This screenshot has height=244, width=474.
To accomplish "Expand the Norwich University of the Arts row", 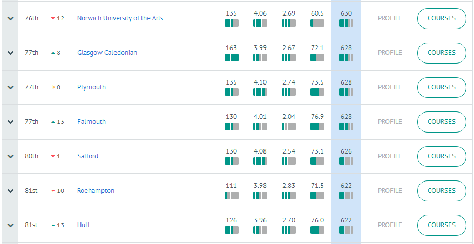I will [10, 18].
